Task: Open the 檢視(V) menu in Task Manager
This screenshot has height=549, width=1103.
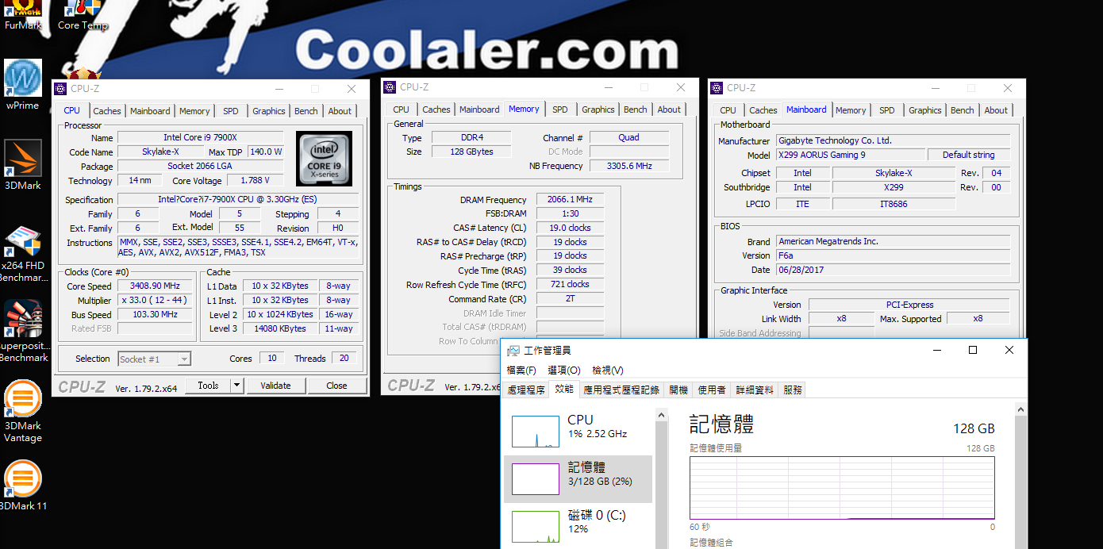Action: point(608,370)
